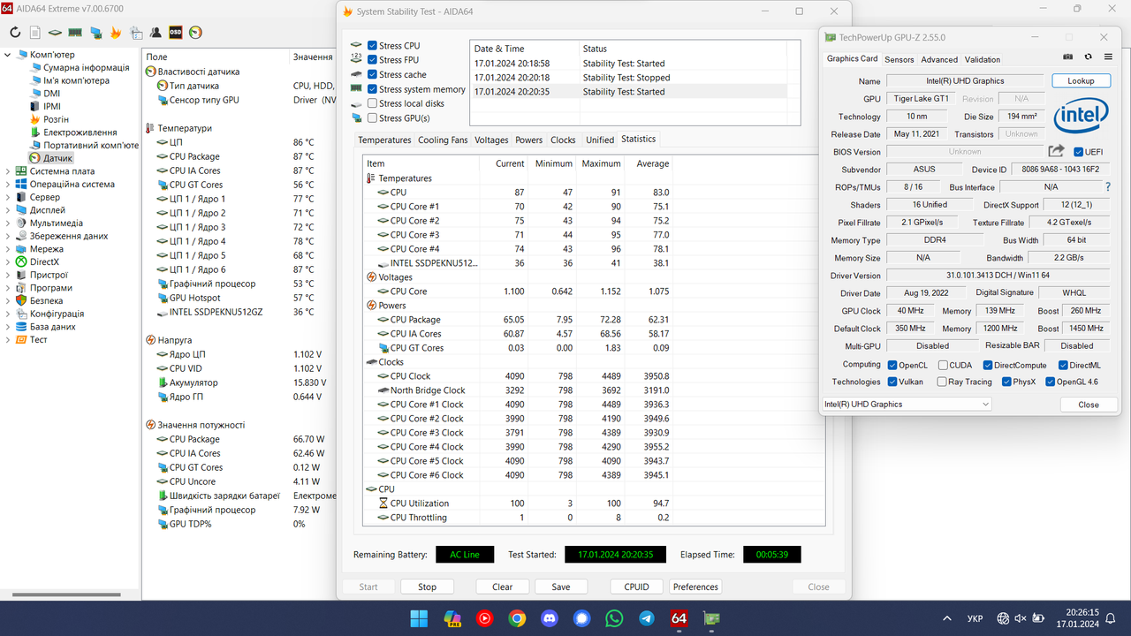This screenshot has height=636, width=1131.
Task: Open the monitor diagnostics icon in AIDA64 toolbar
Action: click(95, 33)
